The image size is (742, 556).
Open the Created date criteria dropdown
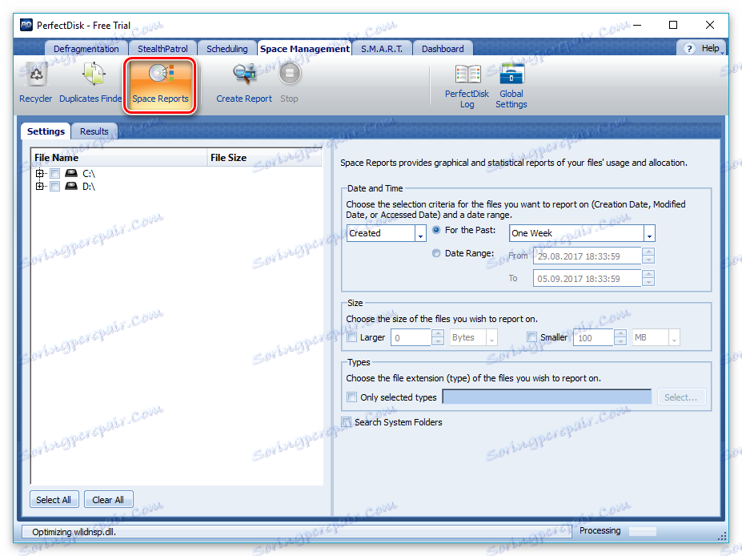pyautogui.click(x=420, y=233)
